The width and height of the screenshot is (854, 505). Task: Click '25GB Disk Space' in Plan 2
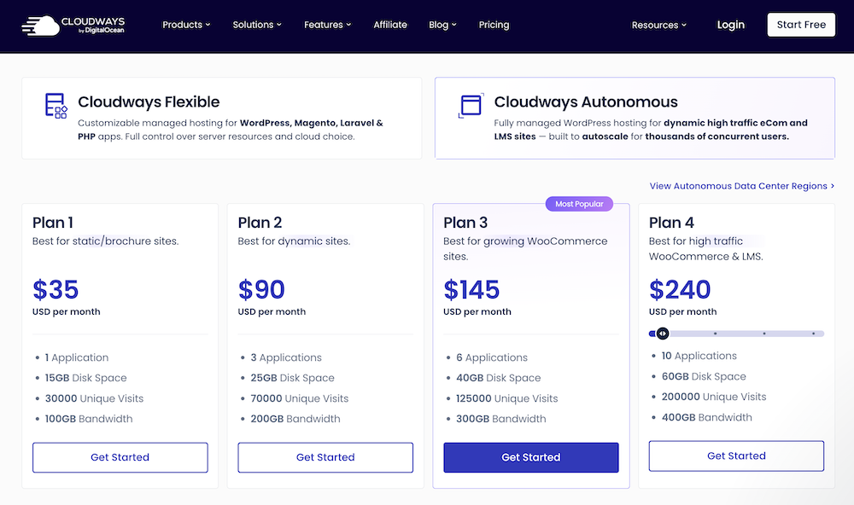(292, 378)
